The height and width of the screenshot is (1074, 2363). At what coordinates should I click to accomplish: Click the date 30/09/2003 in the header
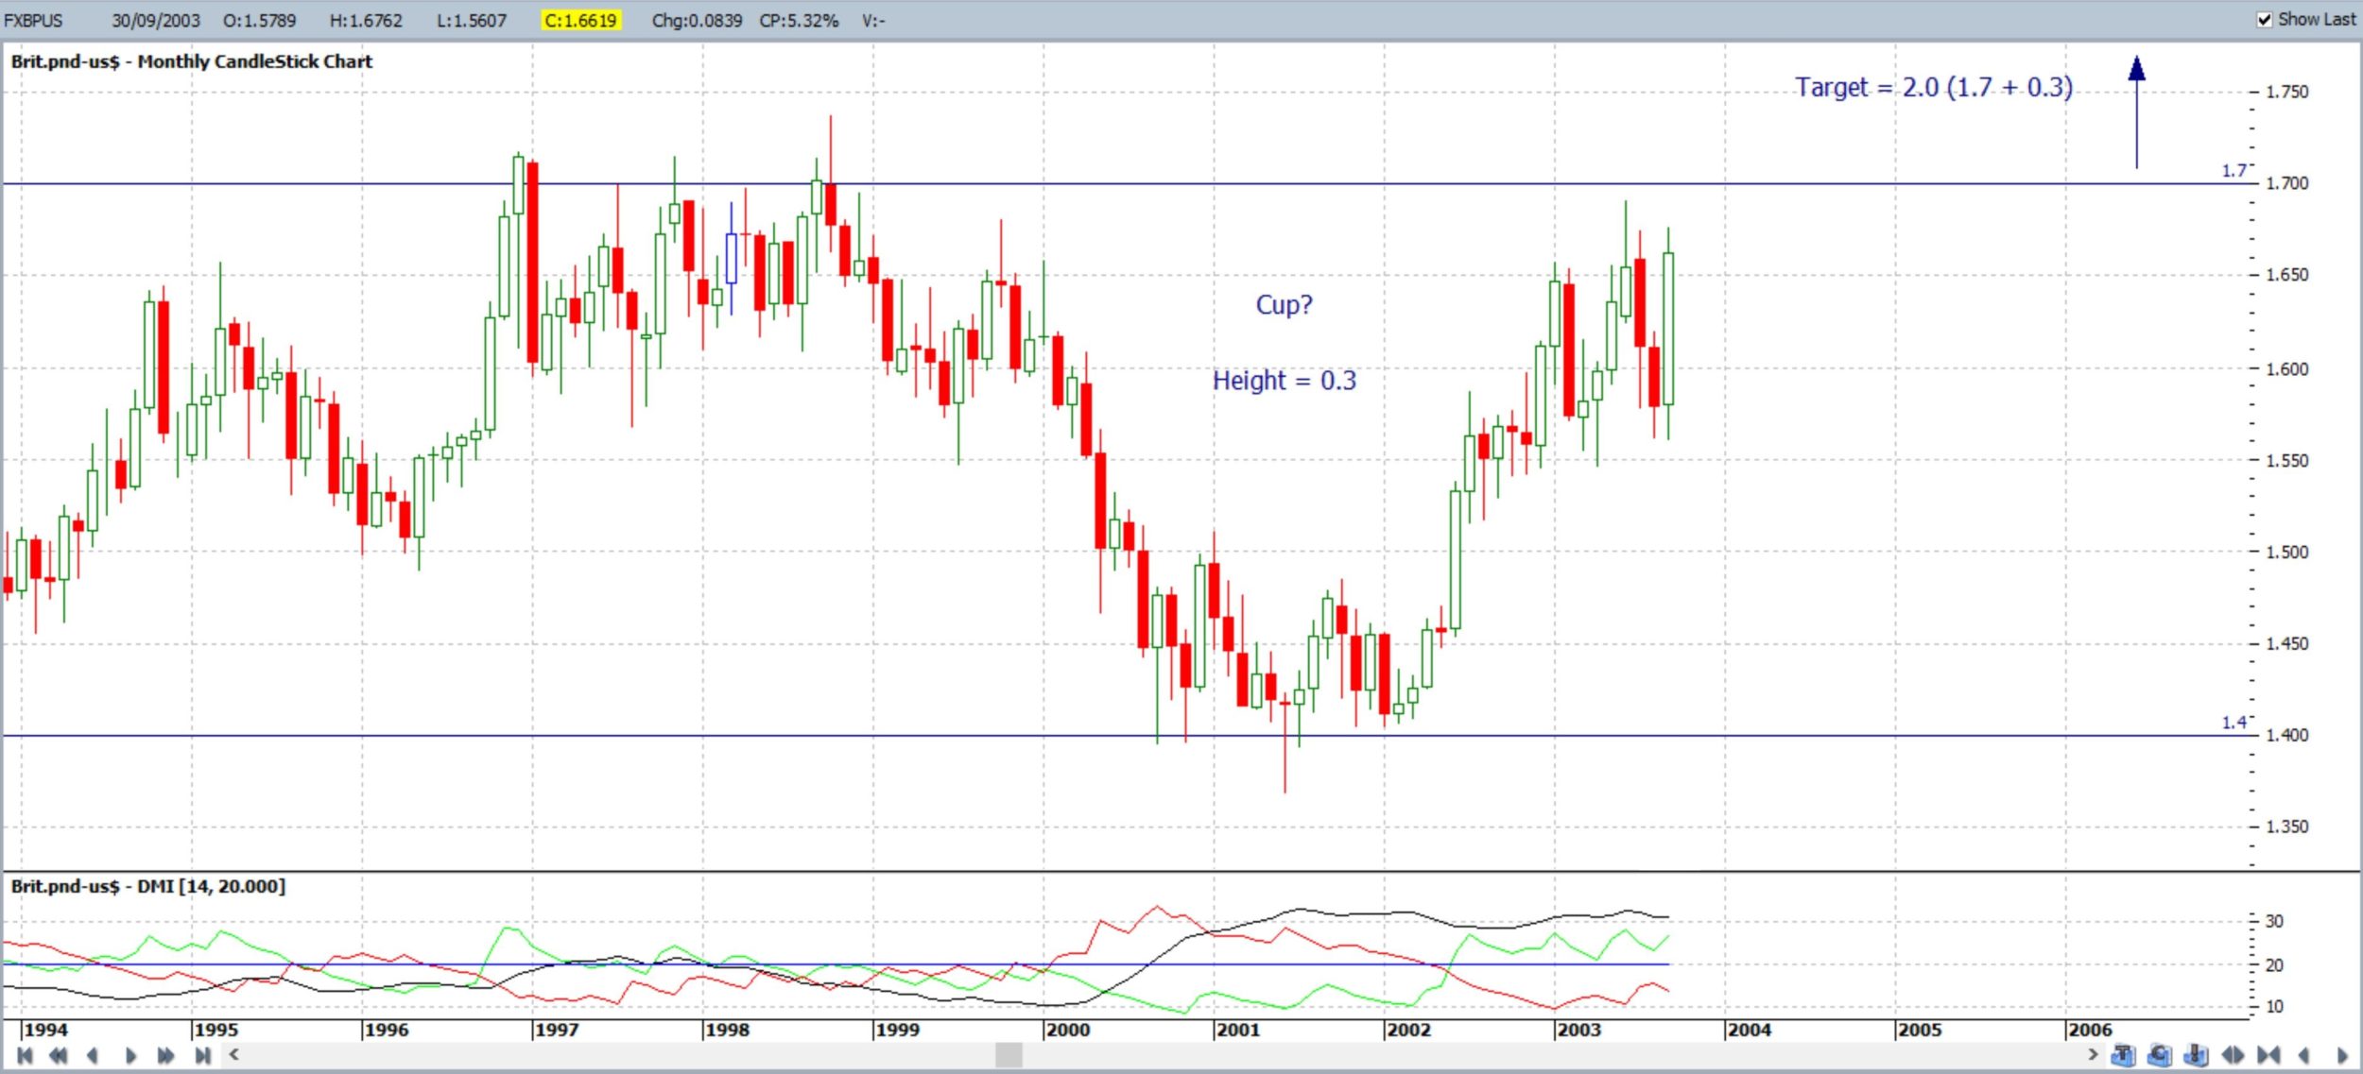[156, 20]
